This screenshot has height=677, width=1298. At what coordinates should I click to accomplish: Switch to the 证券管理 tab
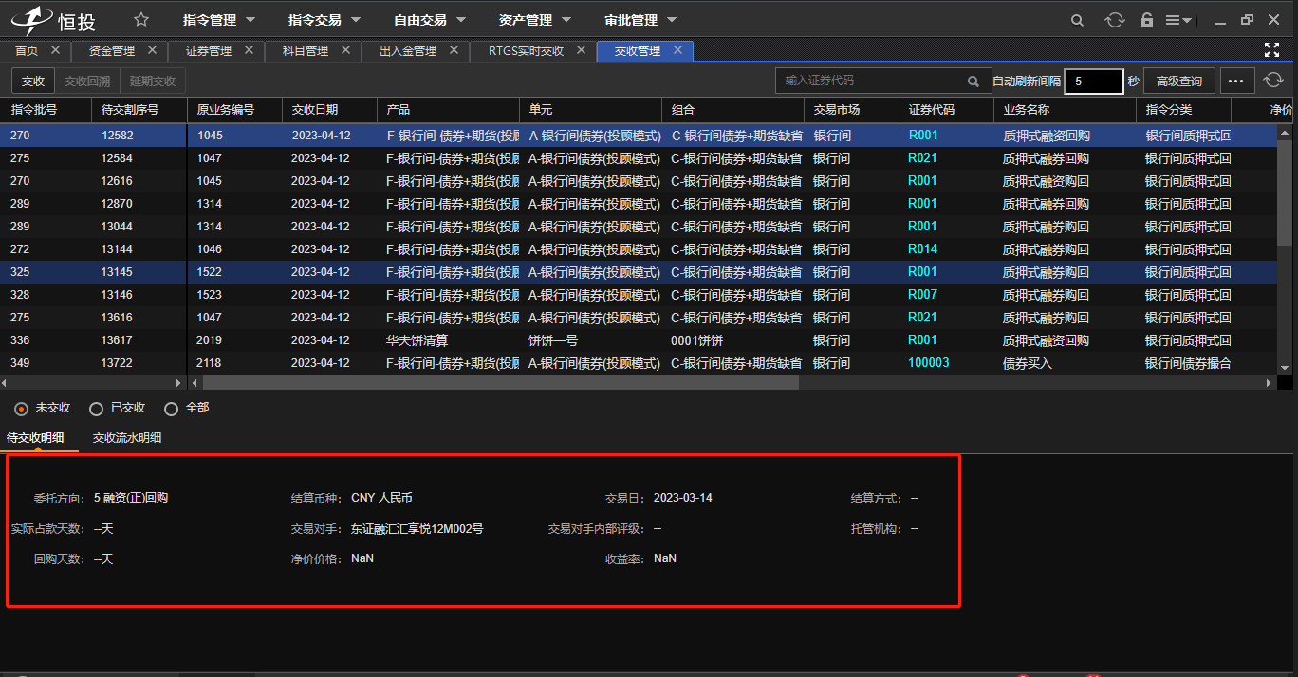[x=209, y=51]
